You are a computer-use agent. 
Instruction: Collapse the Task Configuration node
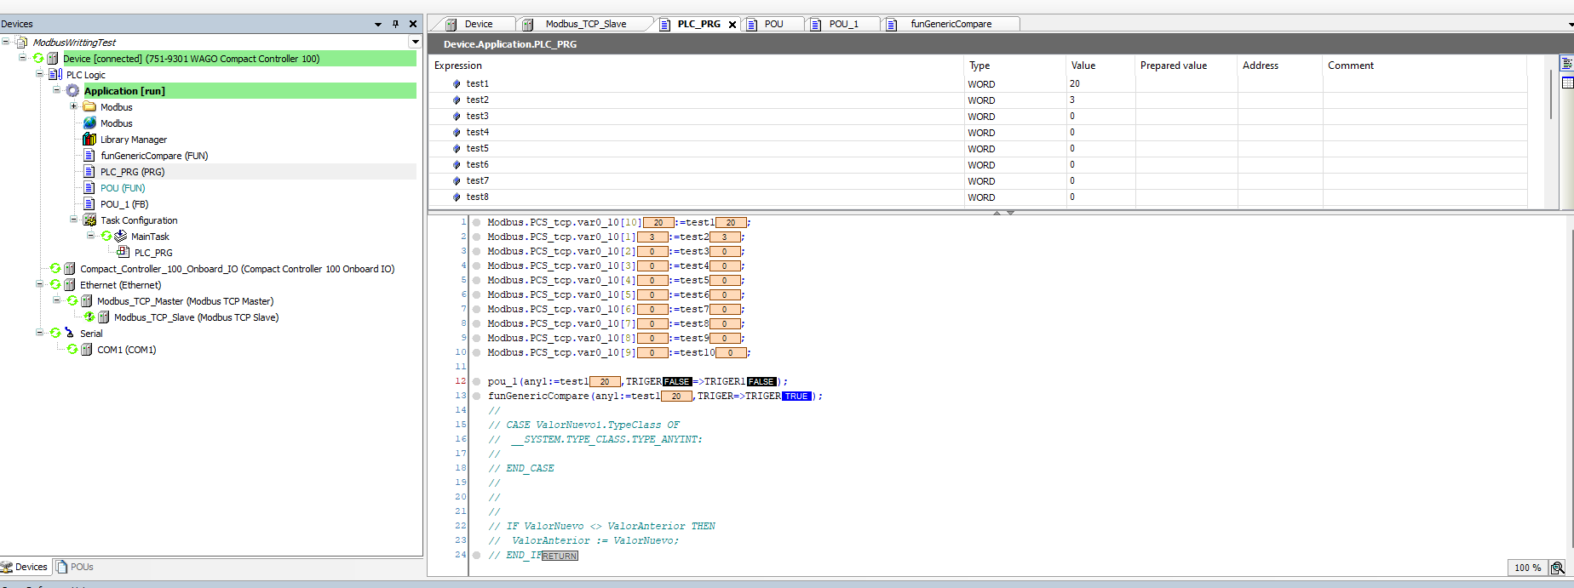pyautogui.click(x=73, y=220)
